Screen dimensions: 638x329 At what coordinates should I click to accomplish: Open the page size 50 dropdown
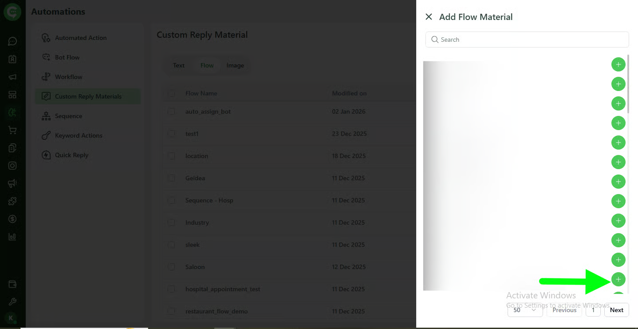click(525, 310)
